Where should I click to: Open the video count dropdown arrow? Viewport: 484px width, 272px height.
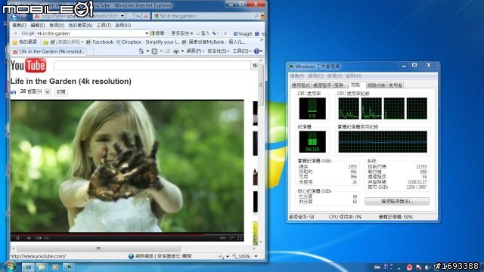pyautogui.click(x=48, y=91)
